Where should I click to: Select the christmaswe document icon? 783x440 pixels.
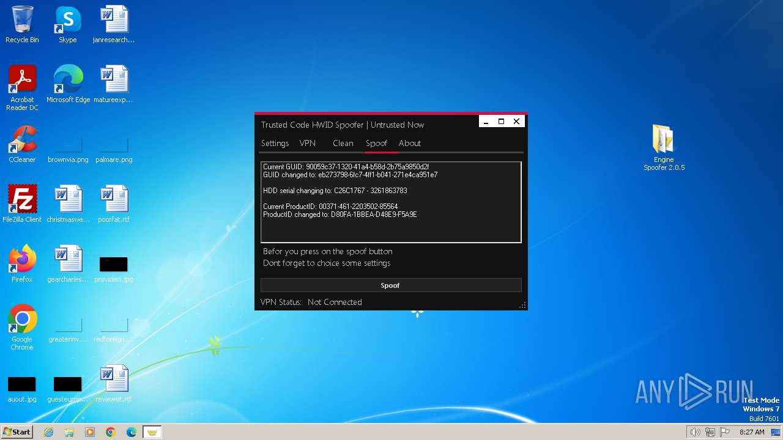[68, 204]
